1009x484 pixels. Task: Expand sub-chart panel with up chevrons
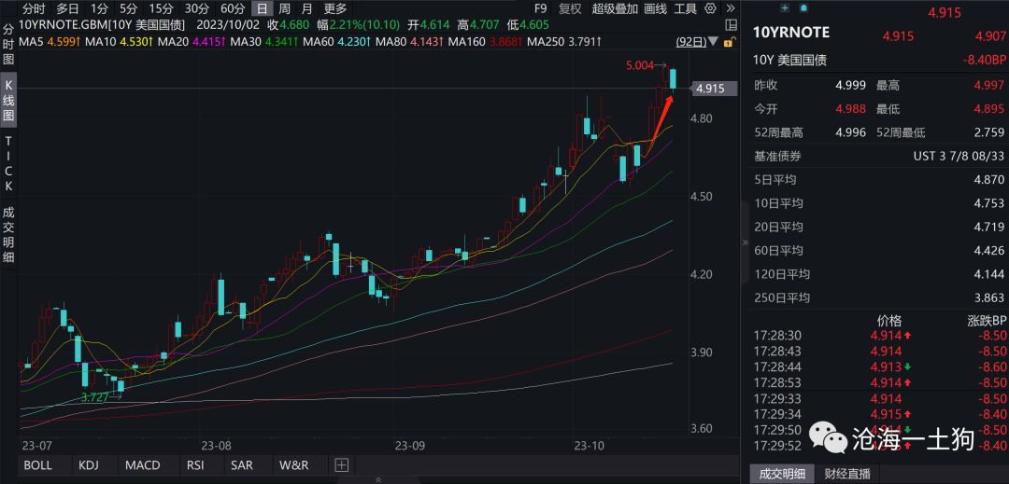pos(377,479)
